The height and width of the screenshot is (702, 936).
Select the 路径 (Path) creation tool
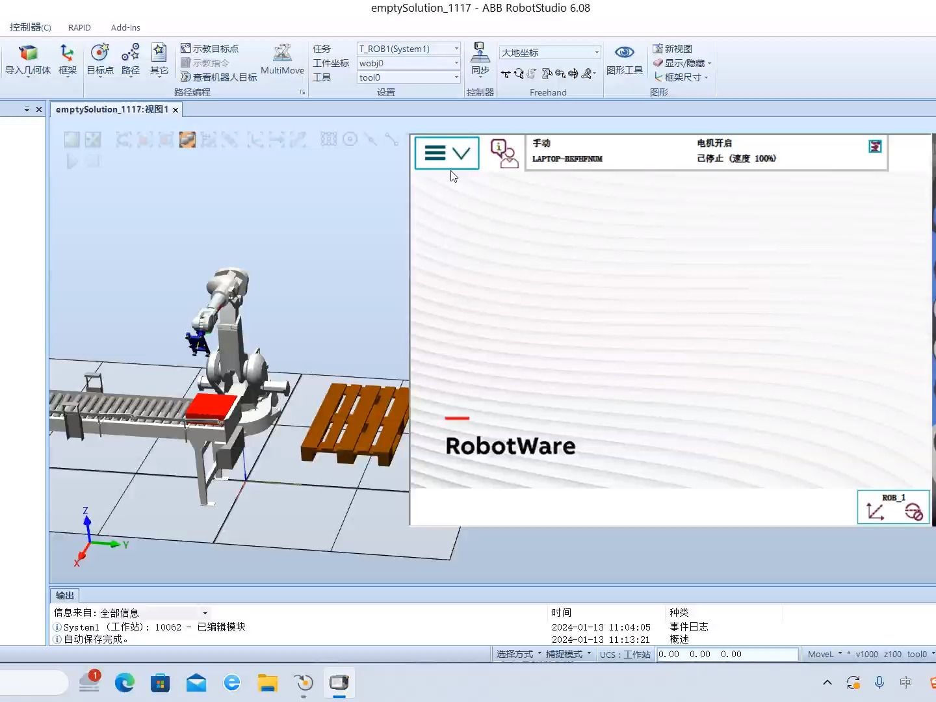(129, 60)
